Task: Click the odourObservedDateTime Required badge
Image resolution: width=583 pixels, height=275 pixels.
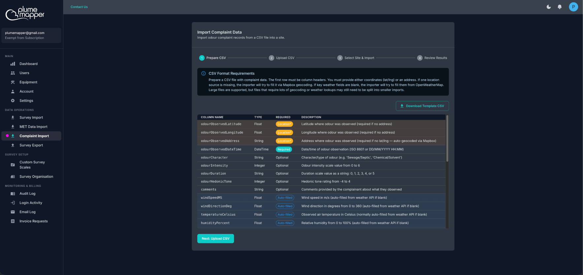Action: pyautogui.click(x=284, y=149)
